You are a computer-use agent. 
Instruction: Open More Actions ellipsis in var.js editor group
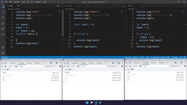click(61, 6)
